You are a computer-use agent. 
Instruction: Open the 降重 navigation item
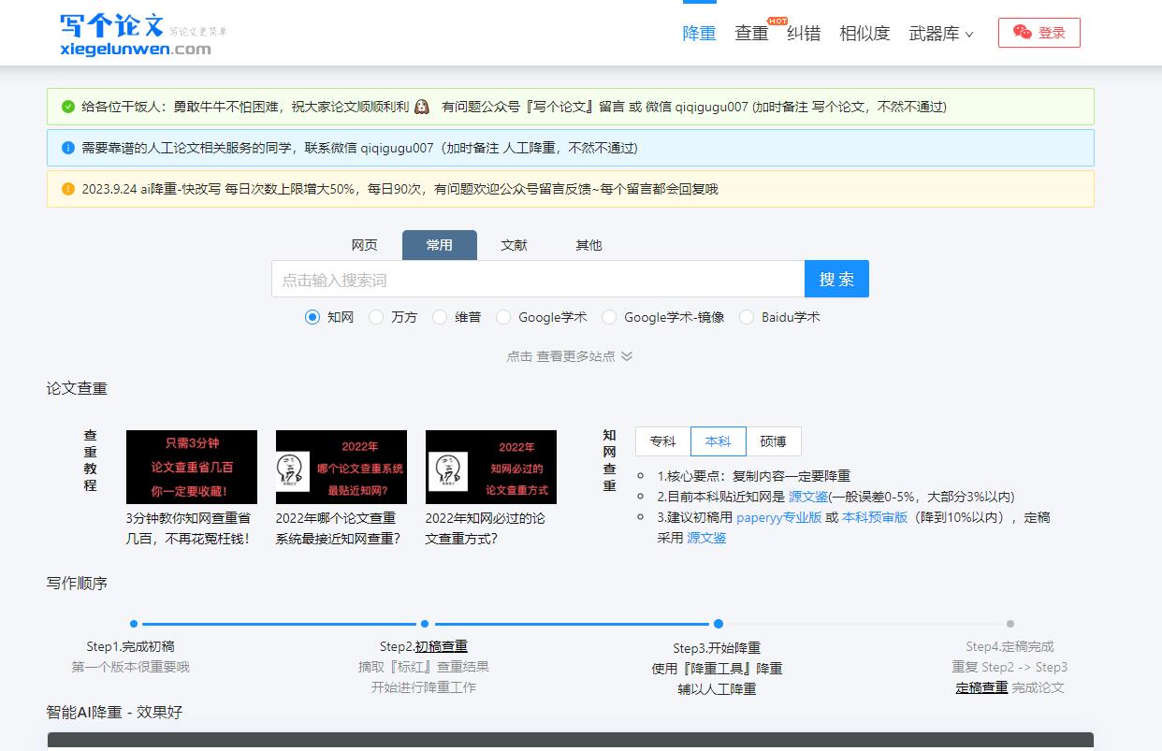tap(699, 34)
